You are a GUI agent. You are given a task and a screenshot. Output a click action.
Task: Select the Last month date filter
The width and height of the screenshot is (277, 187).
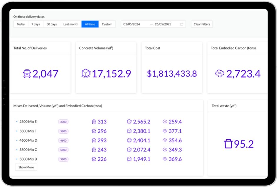tap(71, 24)
